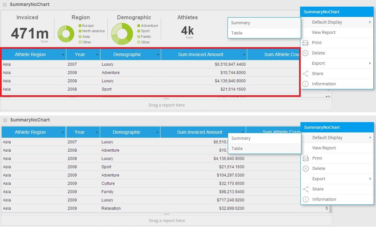Click the Region donut chart

tap(66, 34)
